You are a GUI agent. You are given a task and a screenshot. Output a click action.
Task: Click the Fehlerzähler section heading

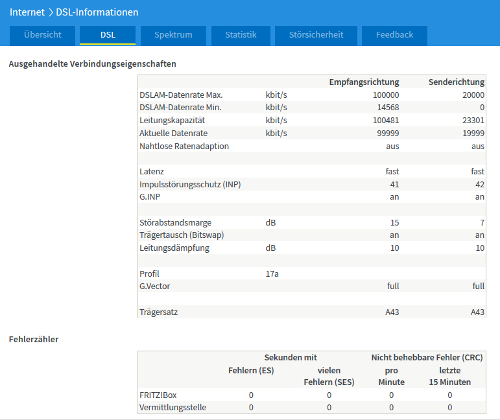point(34,339)
